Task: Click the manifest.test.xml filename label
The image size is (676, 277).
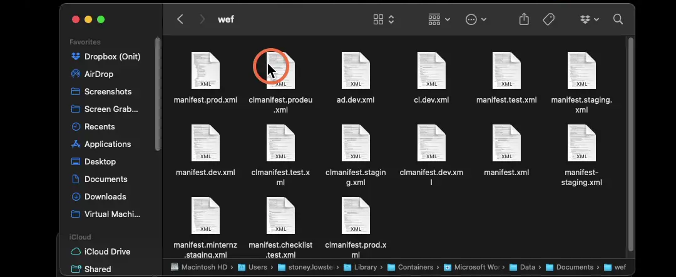Action: (x=506, y=100)
